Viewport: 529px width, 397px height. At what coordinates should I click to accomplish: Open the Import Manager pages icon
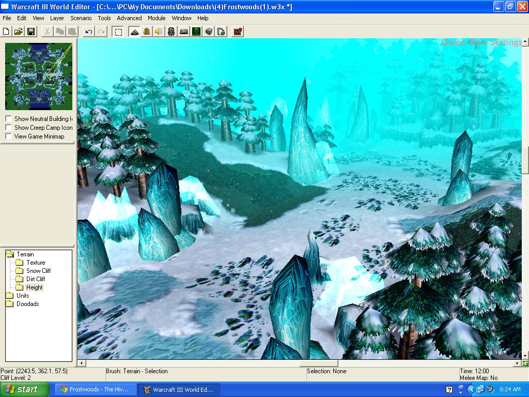coord(221,32)
